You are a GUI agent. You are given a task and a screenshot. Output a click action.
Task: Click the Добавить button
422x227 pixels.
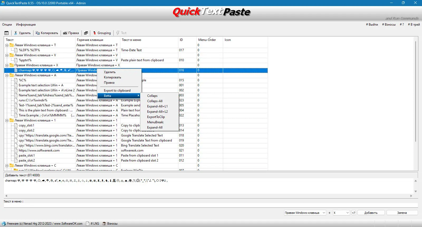(x=371, y=213)
